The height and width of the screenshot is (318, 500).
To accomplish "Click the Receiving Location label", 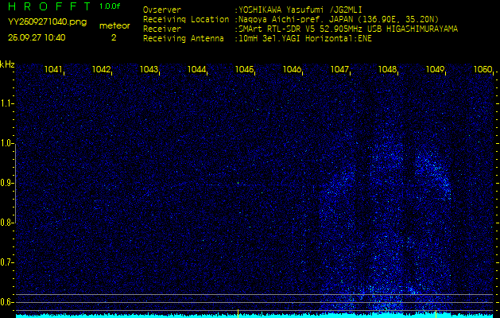I will 186,19.
